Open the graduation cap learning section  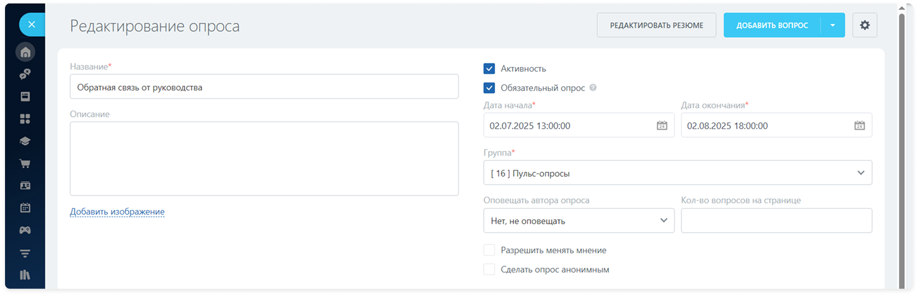25,141
